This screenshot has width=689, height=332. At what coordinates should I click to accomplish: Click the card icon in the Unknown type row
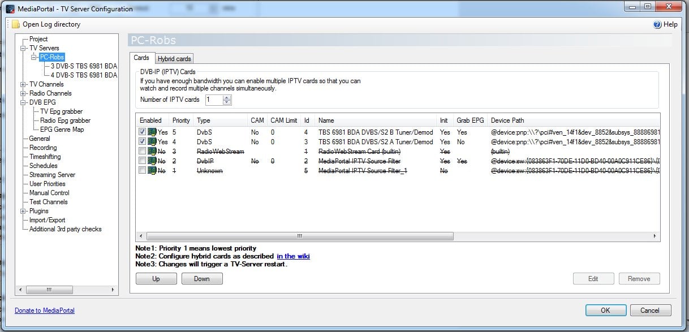[152, 170]
